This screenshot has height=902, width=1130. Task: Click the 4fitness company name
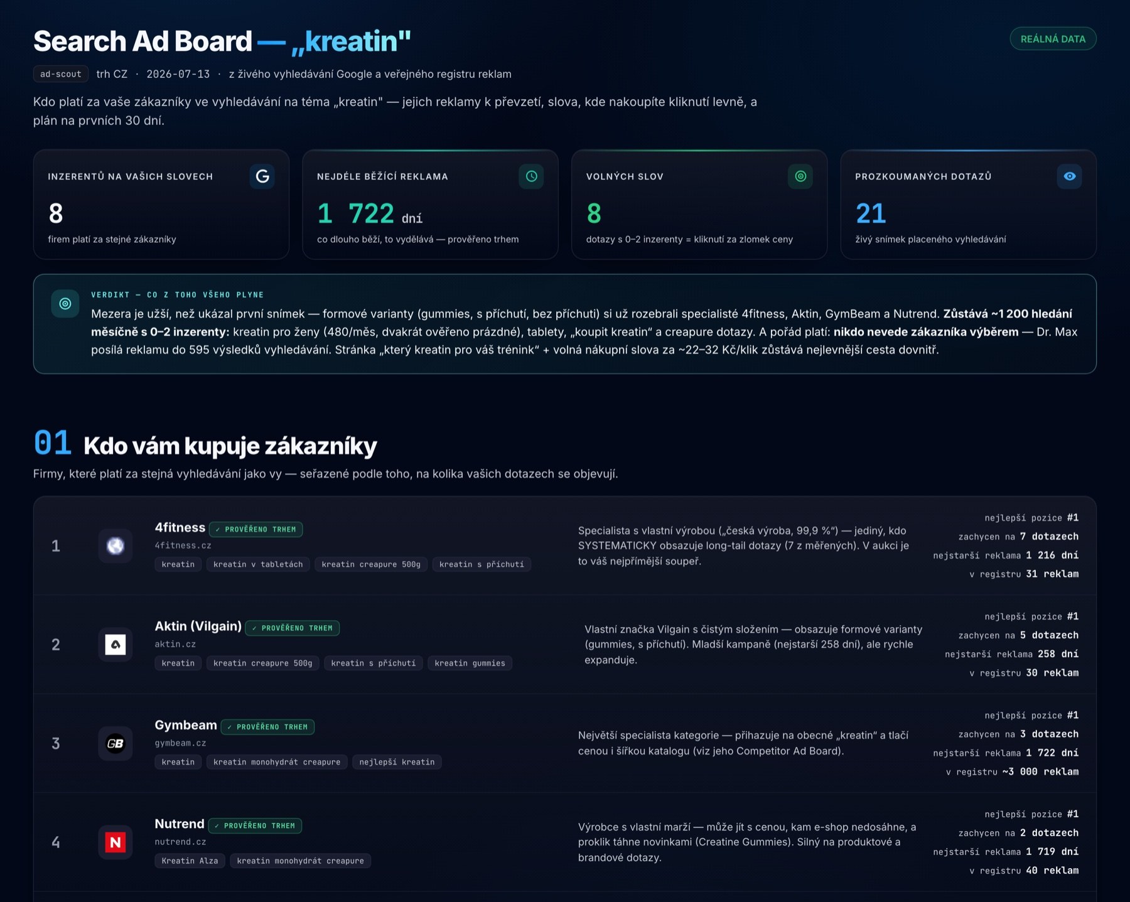point(180,527)
